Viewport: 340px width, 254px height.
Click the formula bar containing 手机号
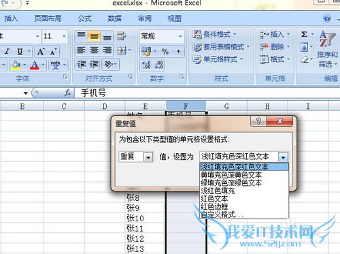point(207,93)
